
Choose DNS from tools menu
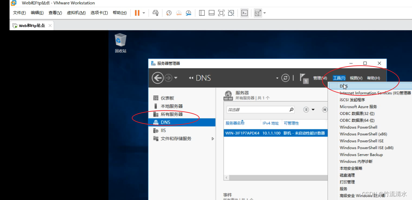(370, 86)
